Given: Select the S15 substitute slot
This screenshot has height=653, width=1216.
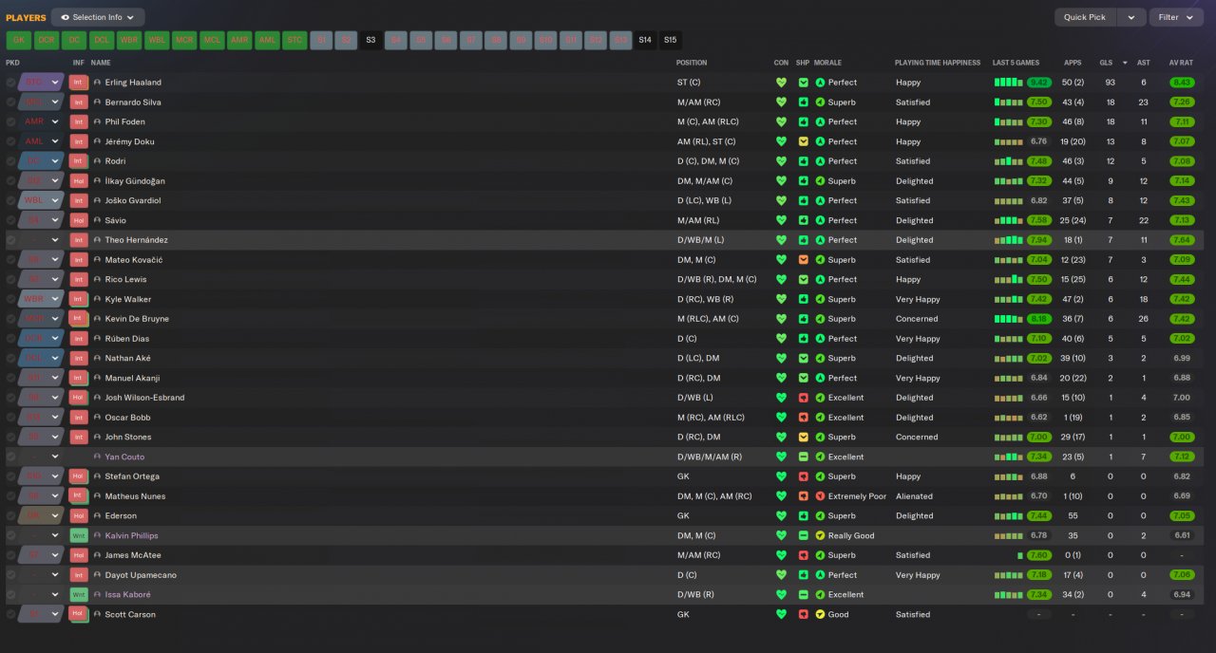Looking at the screenshot, I should [670, 40].
